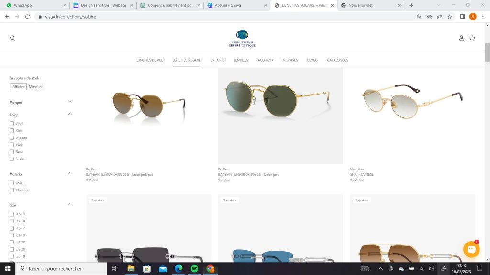This screenshot has width=490, height=275.
Task: Open a new browser tab with plus
Action: click(411, 5)
